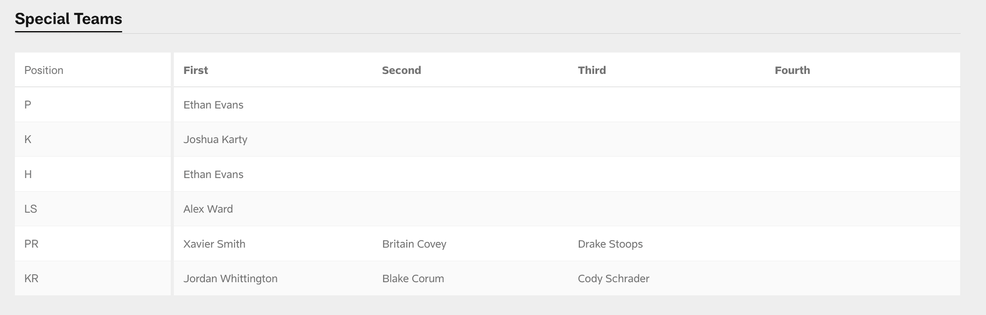Open Blake Corum's player link

(x=413, y=278)
